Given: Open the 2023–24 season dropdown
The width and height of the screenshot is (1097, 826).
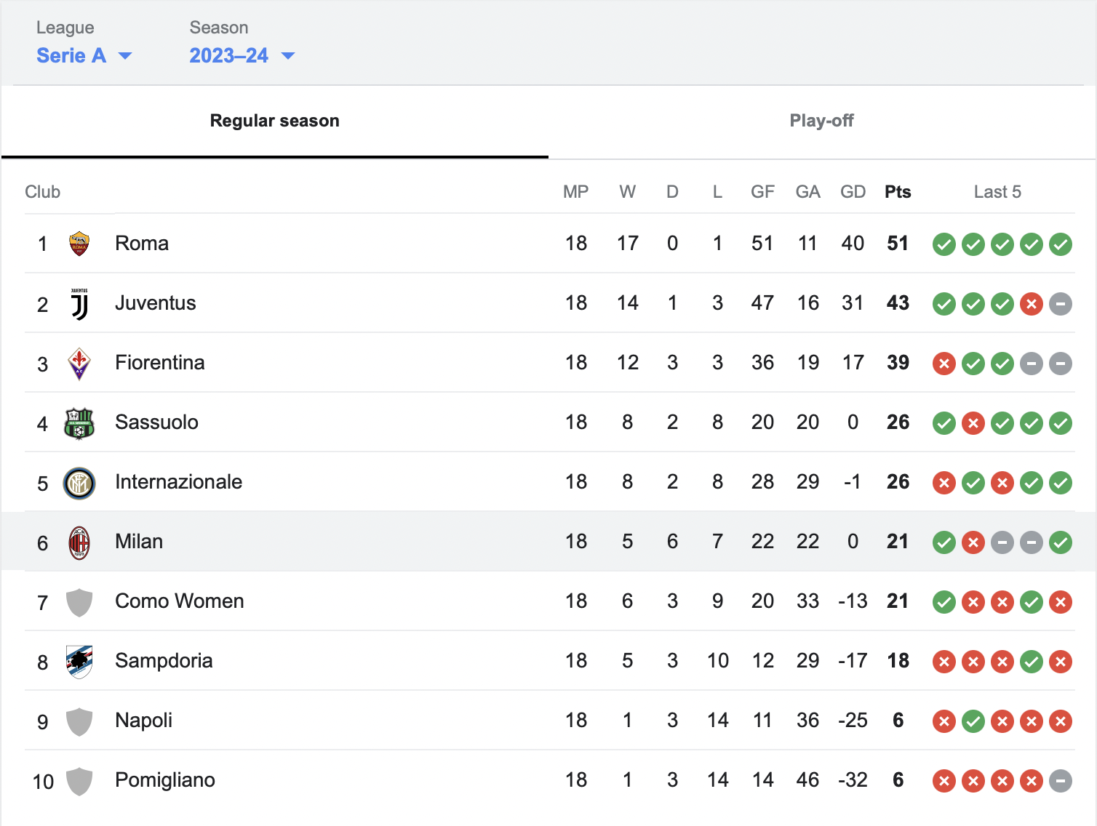Looking at the screenshot, I should click(x=242, y=55).
